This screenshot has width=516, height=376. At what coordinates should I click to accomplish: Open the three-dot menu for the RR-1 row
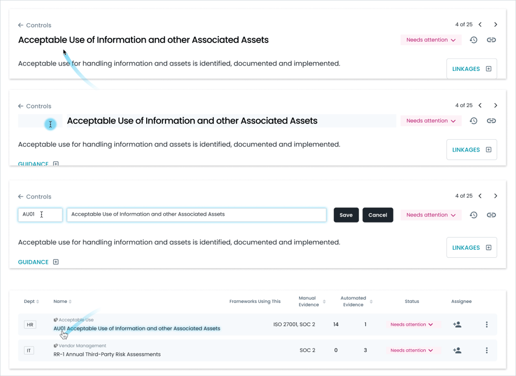[486, 350]
